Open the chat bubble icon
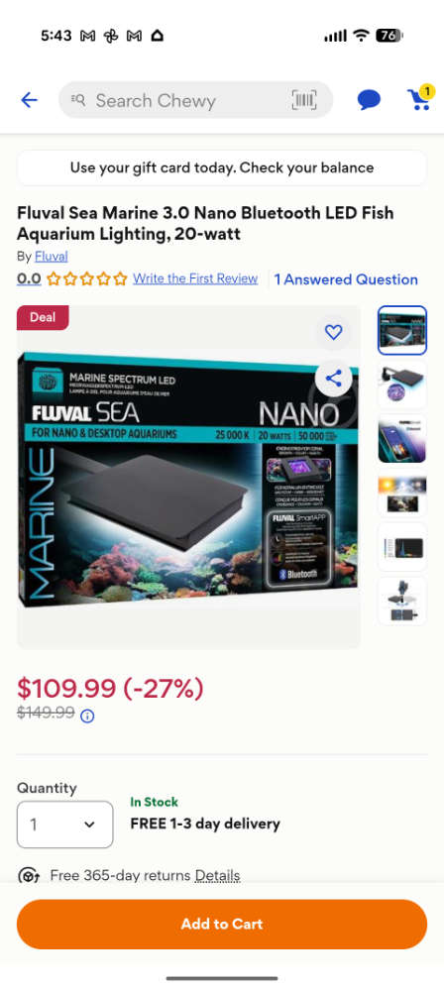Screen dimensions: 444x991 [369, 100]
